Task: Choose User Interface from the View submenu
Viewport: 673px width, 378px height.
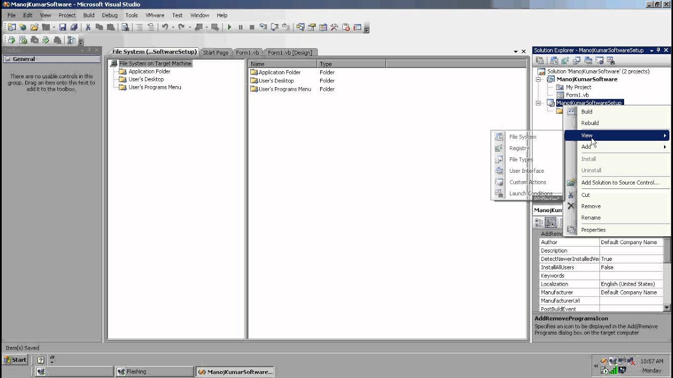Action: point(527,171)
